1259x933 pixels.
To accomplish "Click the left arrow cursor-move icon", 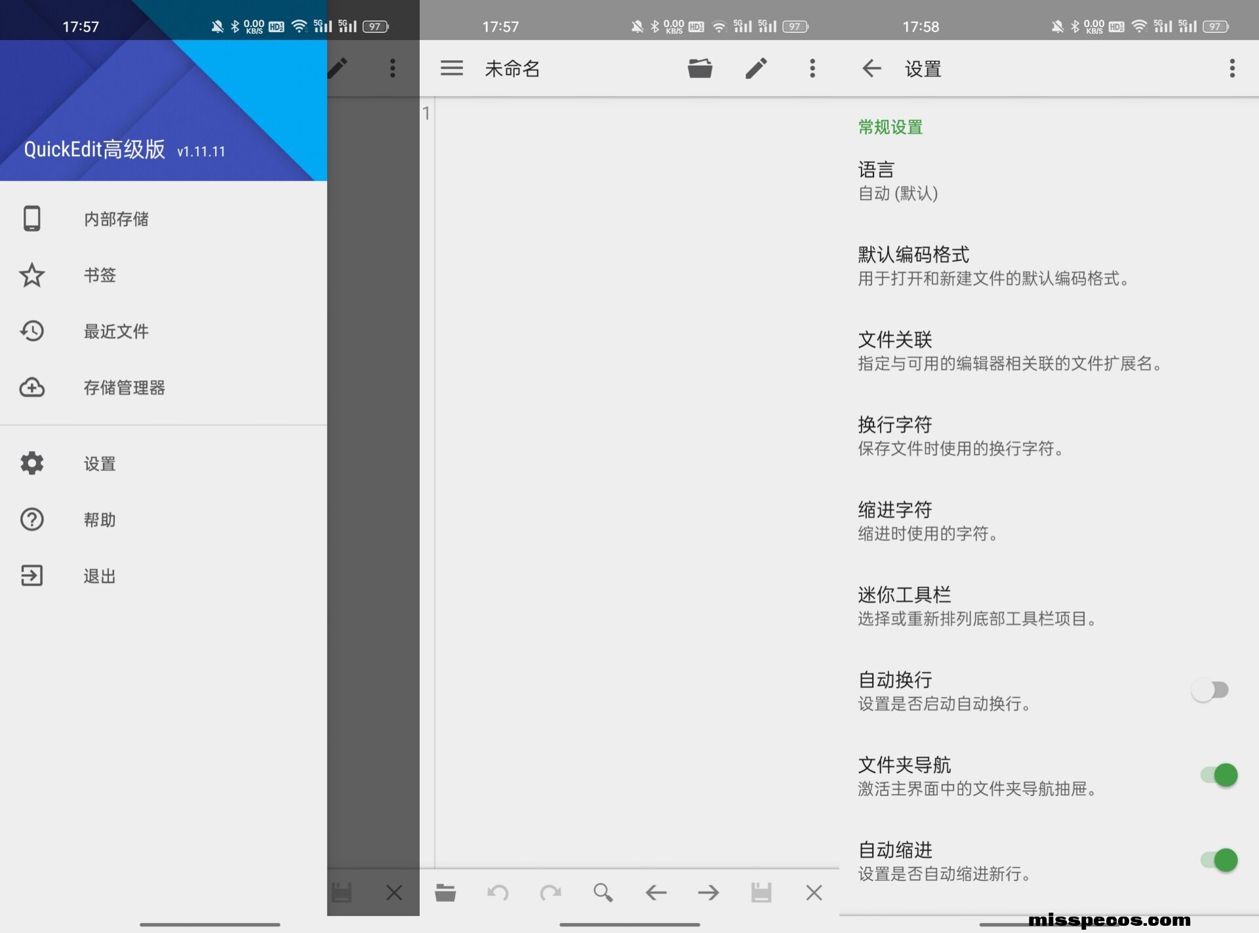I will click(x=656, y=892).
